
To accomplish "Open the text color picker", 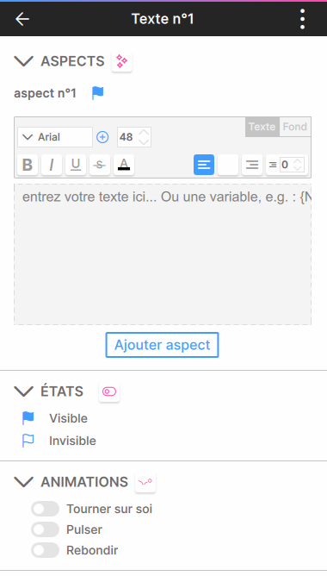I will pos(124,165).
